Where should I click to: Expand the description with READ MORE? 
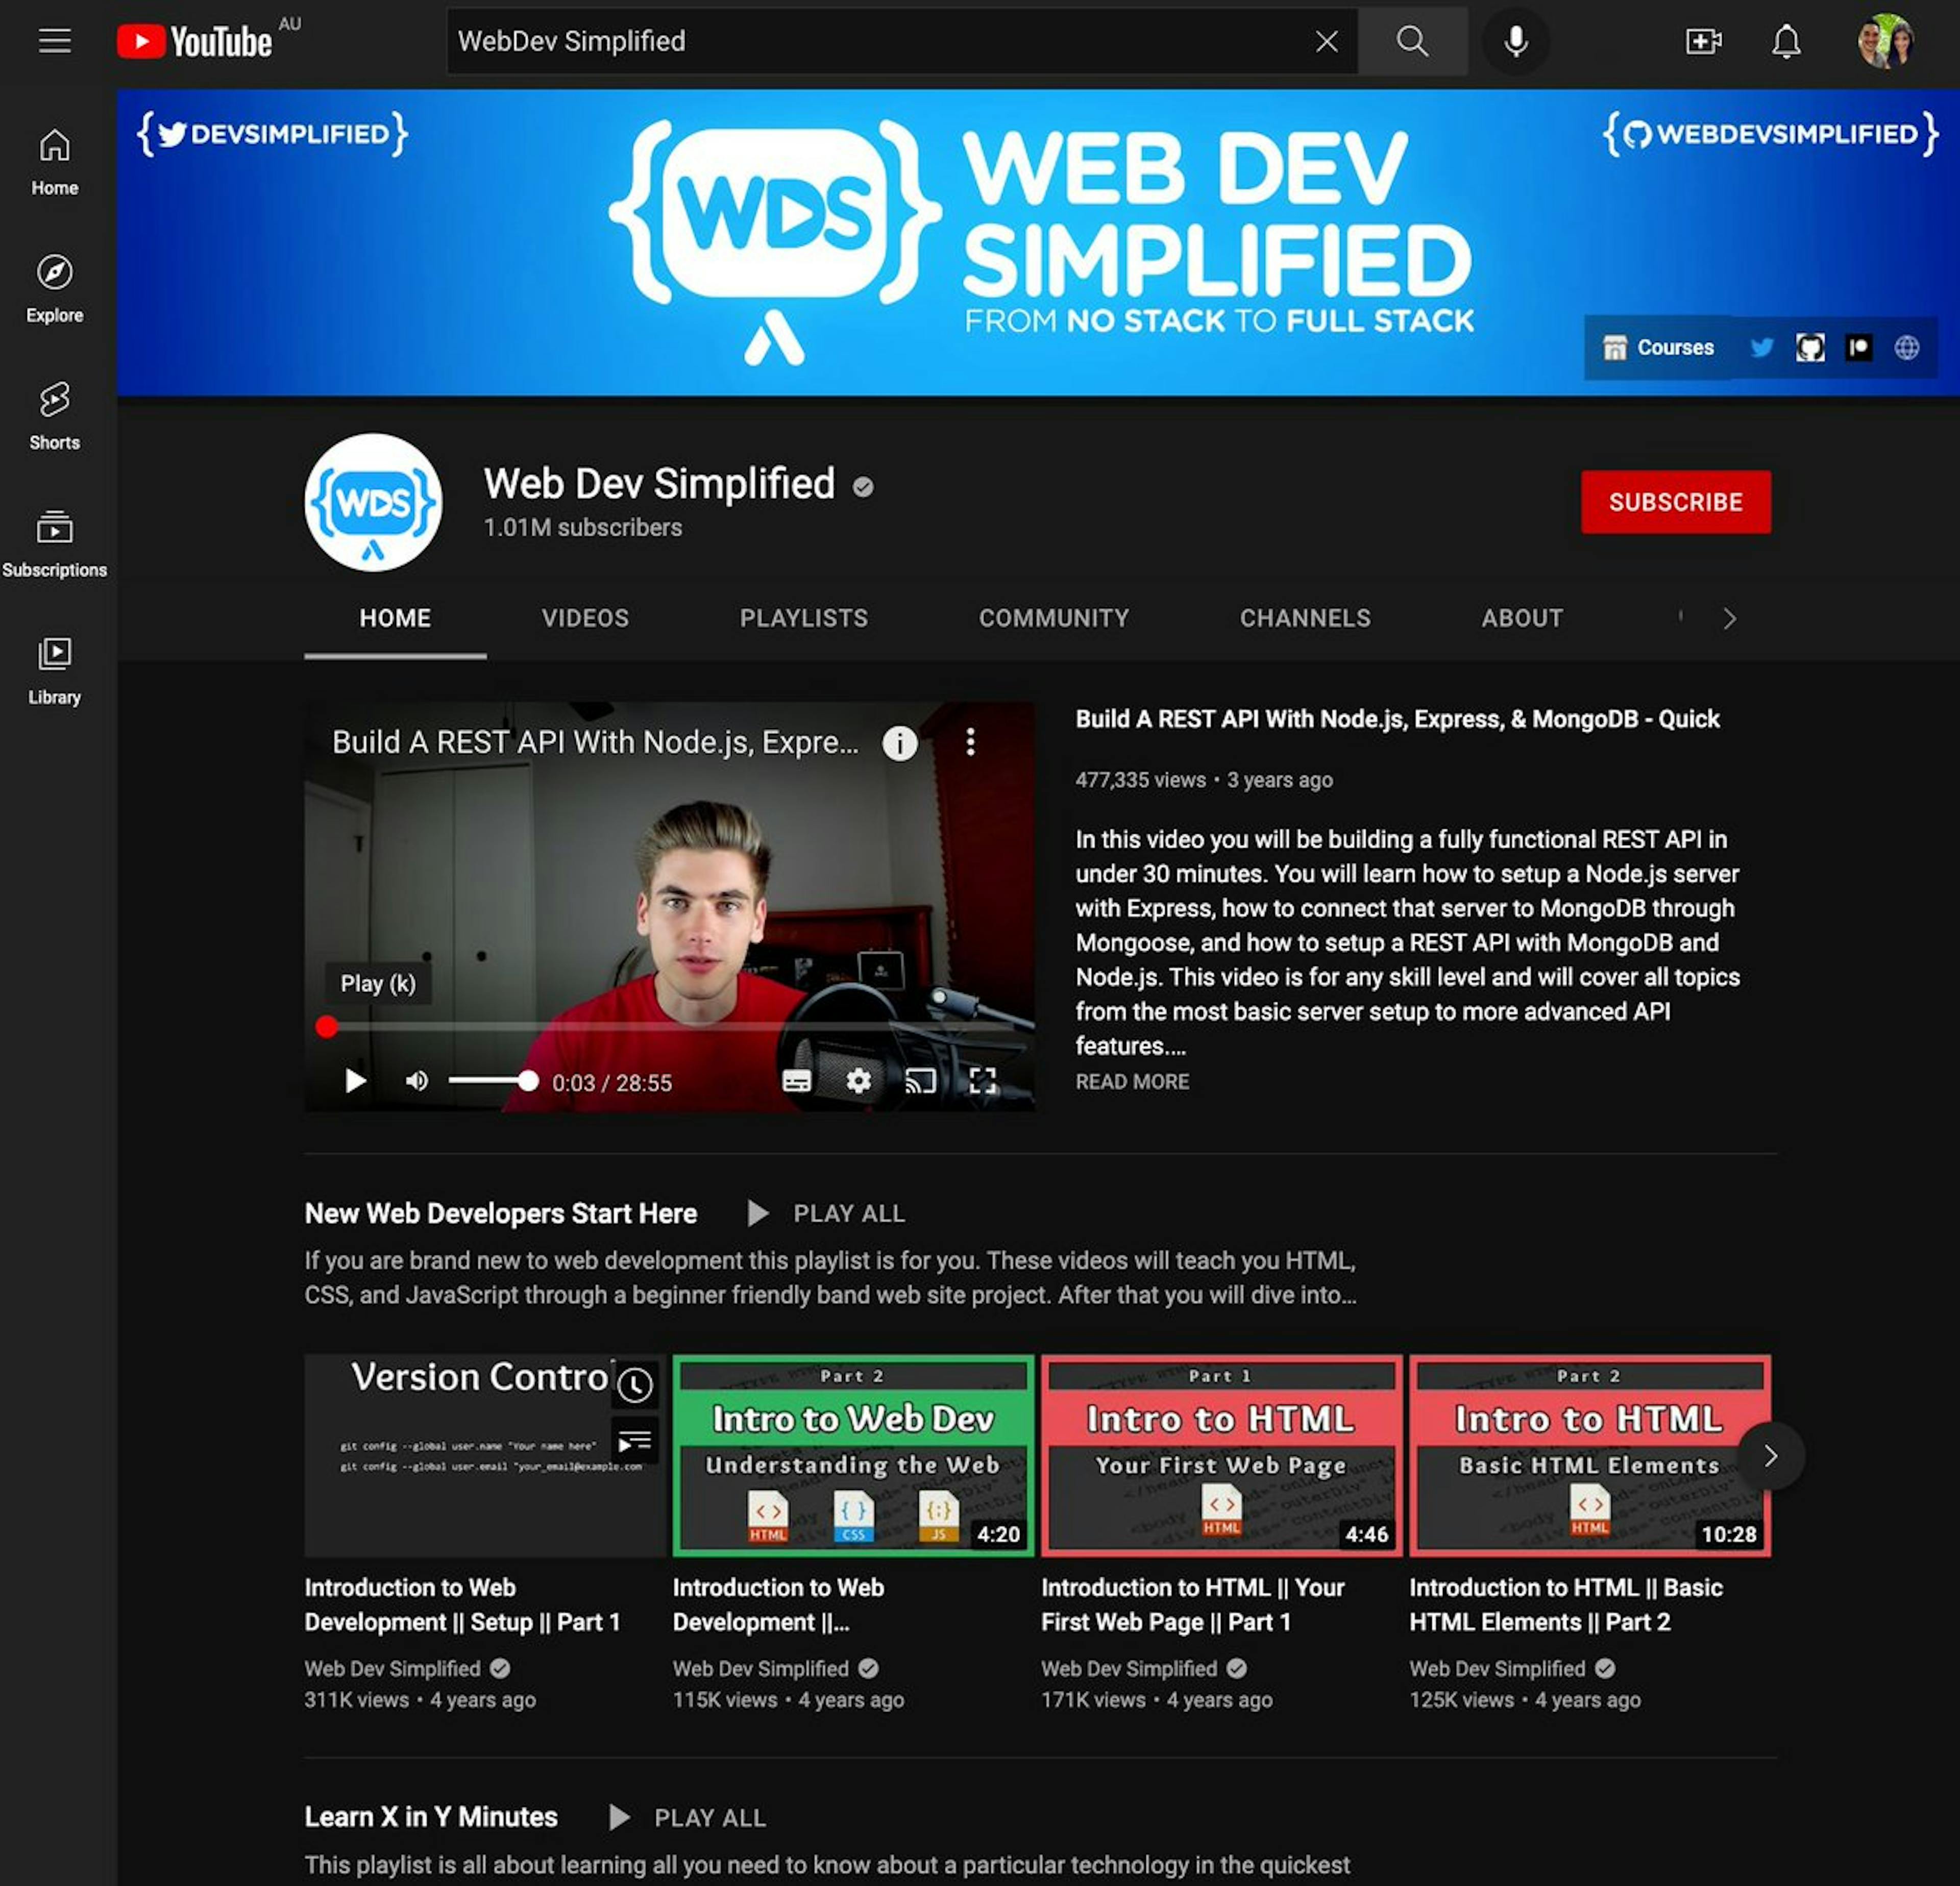click(1132, 1081)
